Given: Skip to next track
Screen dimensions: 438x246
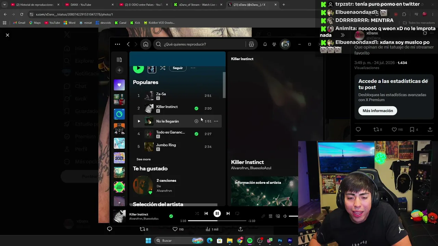Looking at the screenshot, I should (x=228, y=214).
